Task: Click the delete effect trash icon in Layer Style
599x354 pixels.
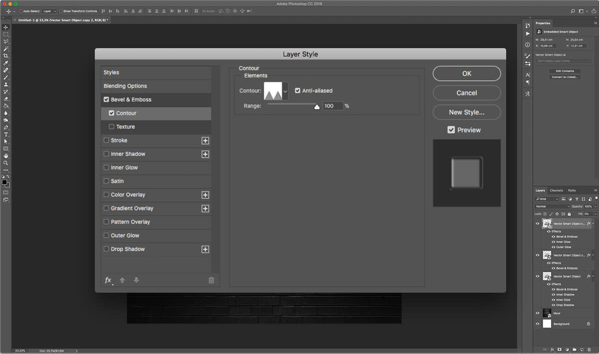Action: click(x=211, y=280)
